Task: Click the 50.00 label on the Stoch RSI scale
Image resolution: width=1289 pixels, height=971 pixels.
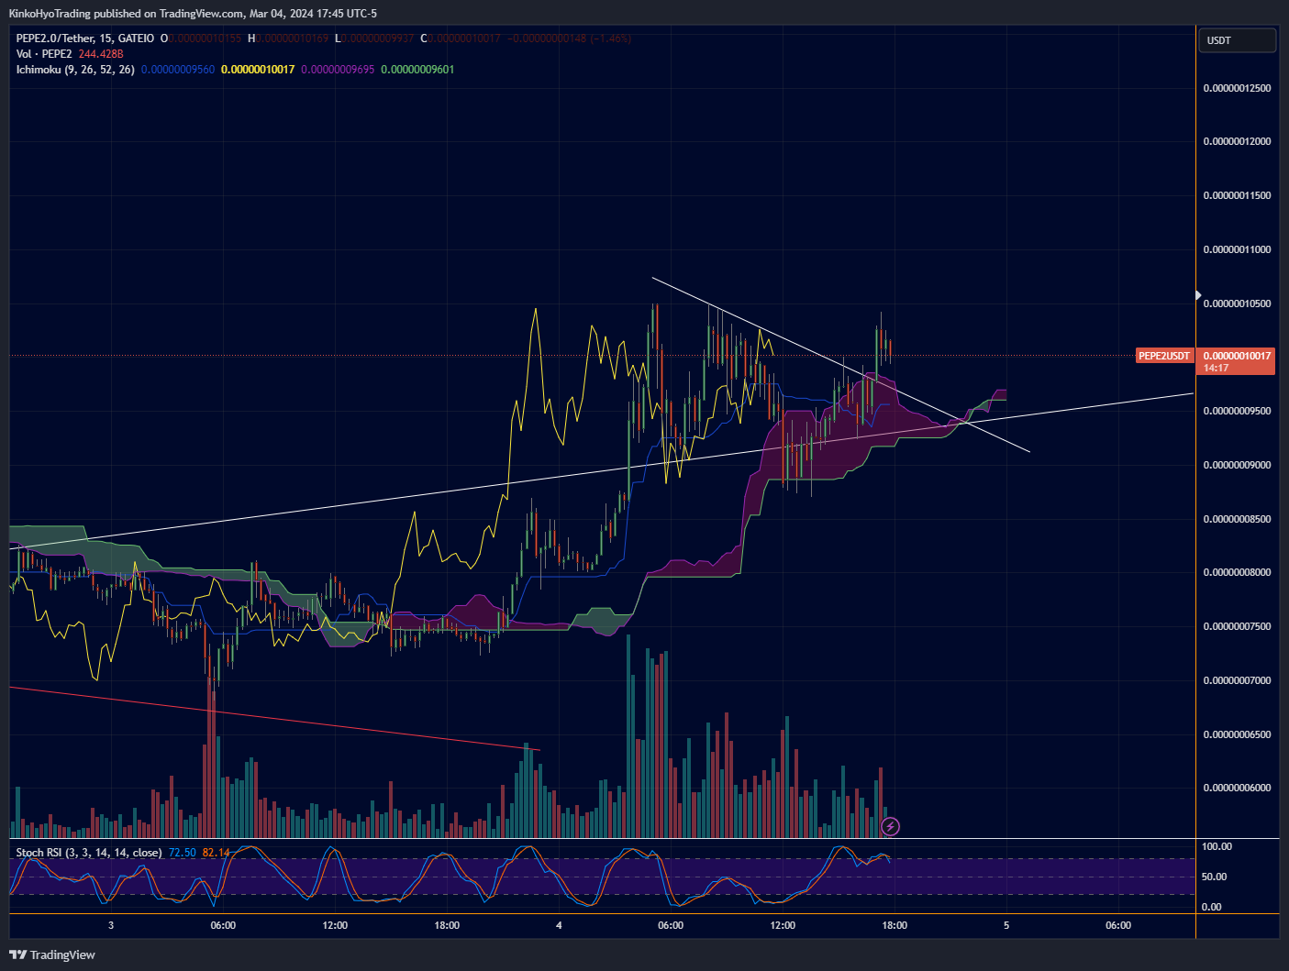Action: tap(1214, 877)
